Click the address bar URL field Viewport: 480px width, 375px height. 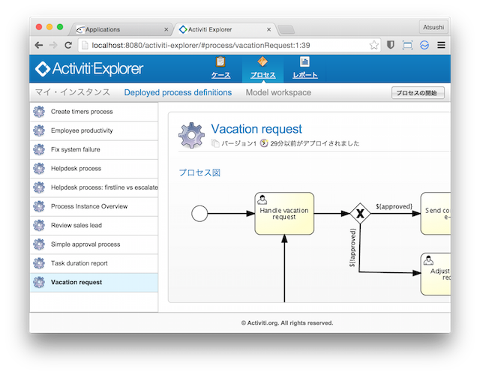225,45
